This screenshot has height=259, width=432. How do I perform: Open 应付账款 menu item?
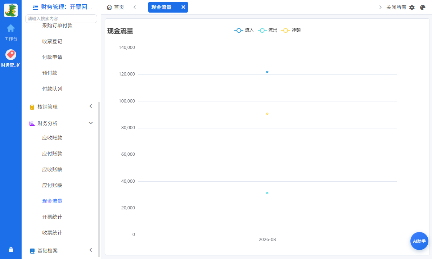[x=52, y=154]
